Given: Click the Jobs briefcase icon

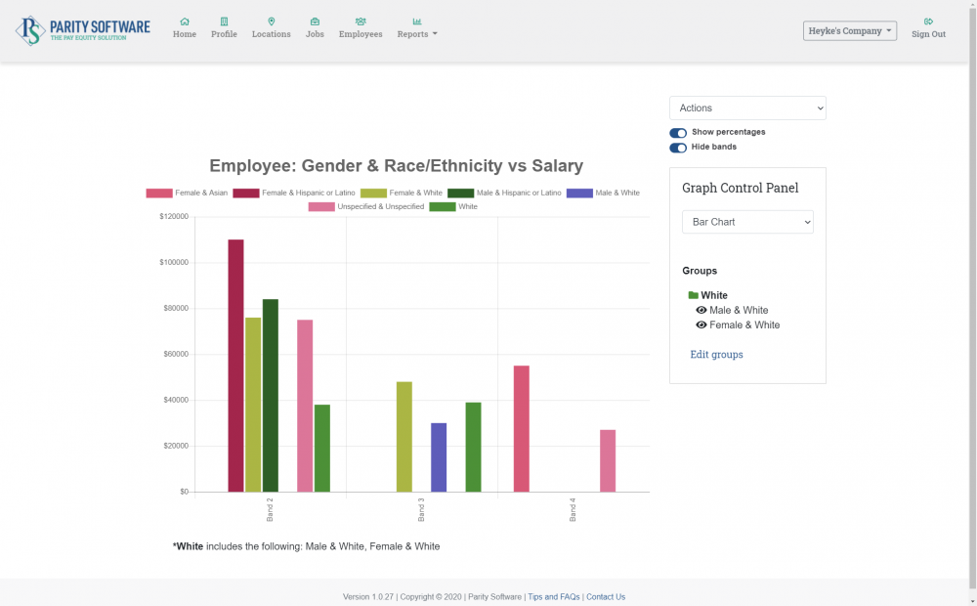Looking at the screenshot, I should (x=315, y=22).
